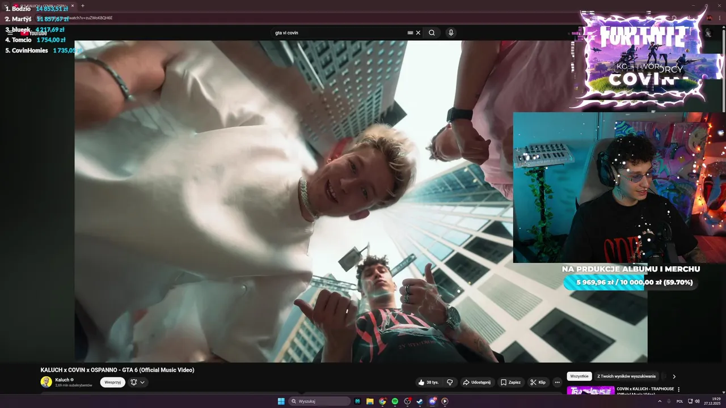Open the taskbar volume control
The height and width of the screenshot is (408, 726).
coord(697,401)
